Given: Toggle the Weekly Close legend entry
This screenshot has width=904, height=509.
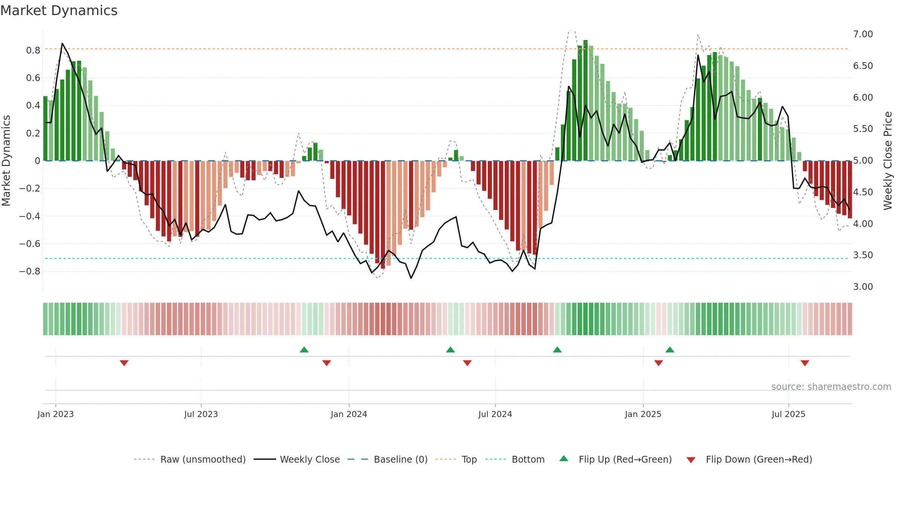Looking at the screenshot, I should point(296,459).
